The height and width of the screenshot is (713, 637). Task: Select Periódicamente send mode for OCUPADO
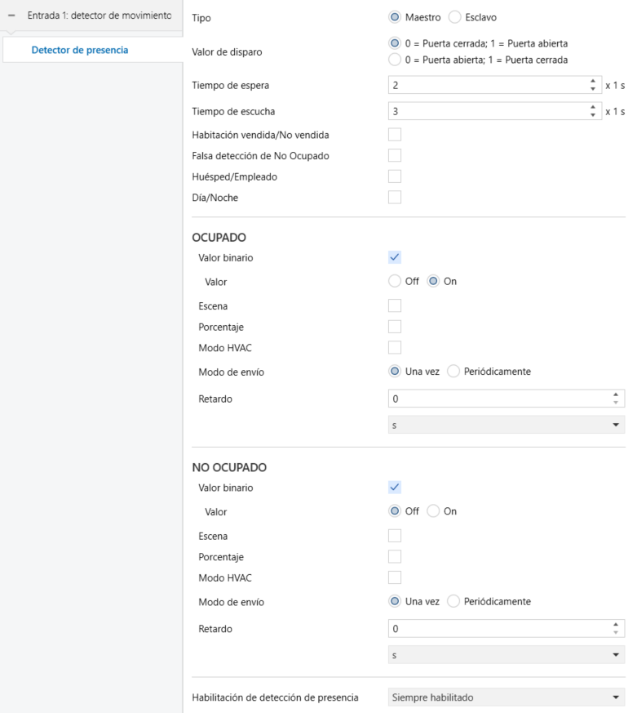coord(453,371)
